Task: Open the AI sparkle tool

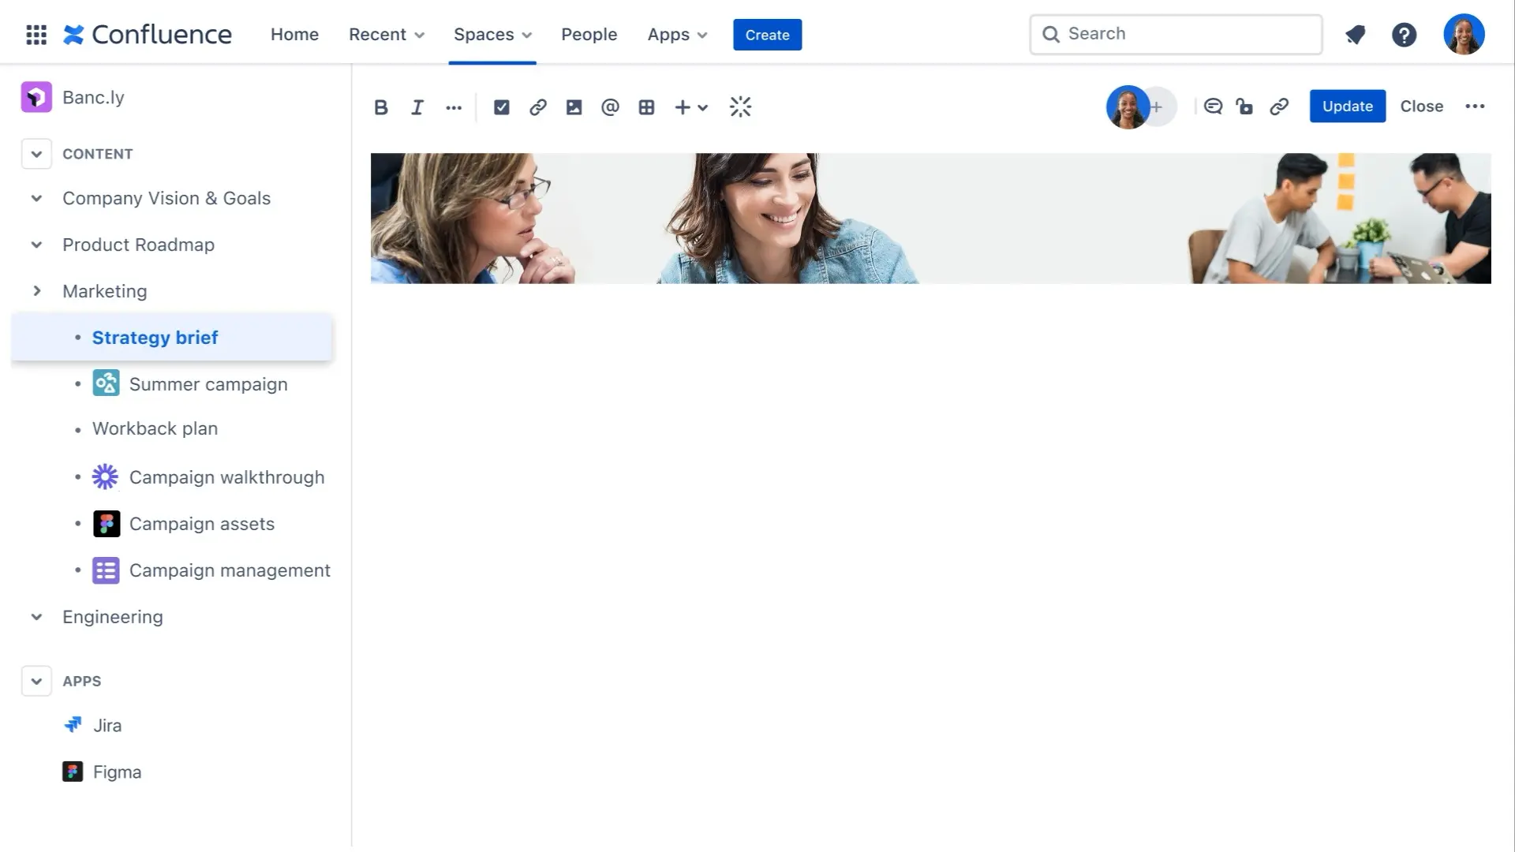Action: (740, 107)
